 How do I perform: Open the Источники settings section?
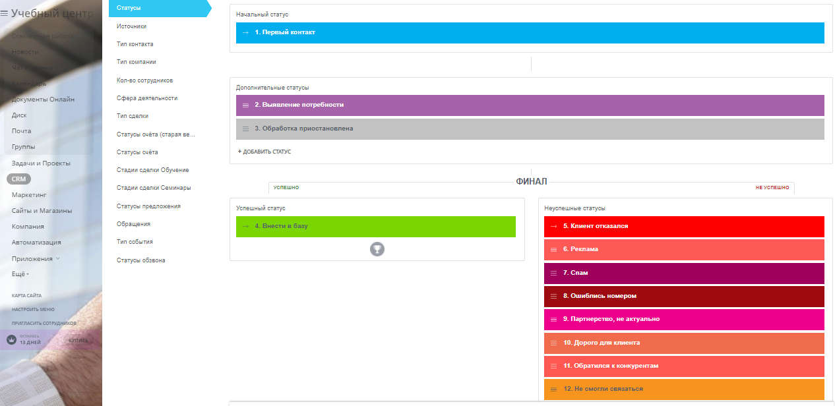[x=131, y=26]
